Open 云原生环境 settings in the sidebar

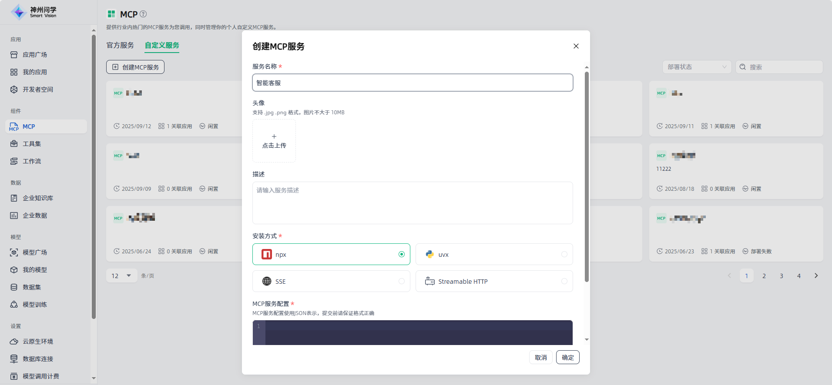coord(37,342)
